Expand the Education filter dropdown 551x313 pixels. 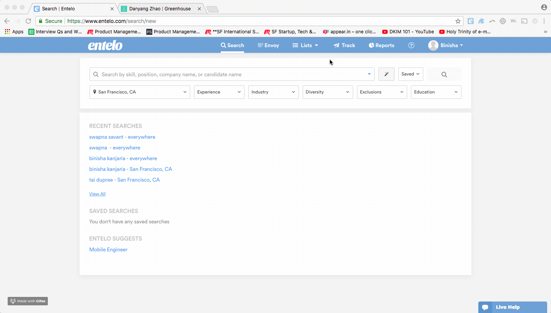point(436,92)
